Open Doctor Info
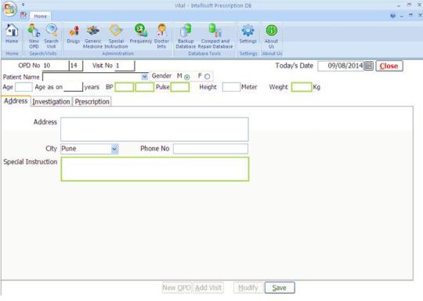This screenshot has width=423, height=301. pyautogui.click(x=161, y=36)
